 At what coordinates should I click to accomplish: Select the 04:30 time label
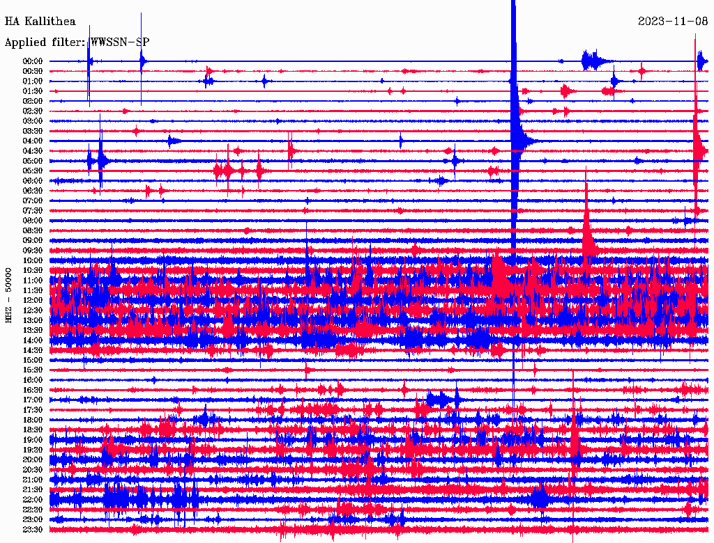click(x=33, y=151)
